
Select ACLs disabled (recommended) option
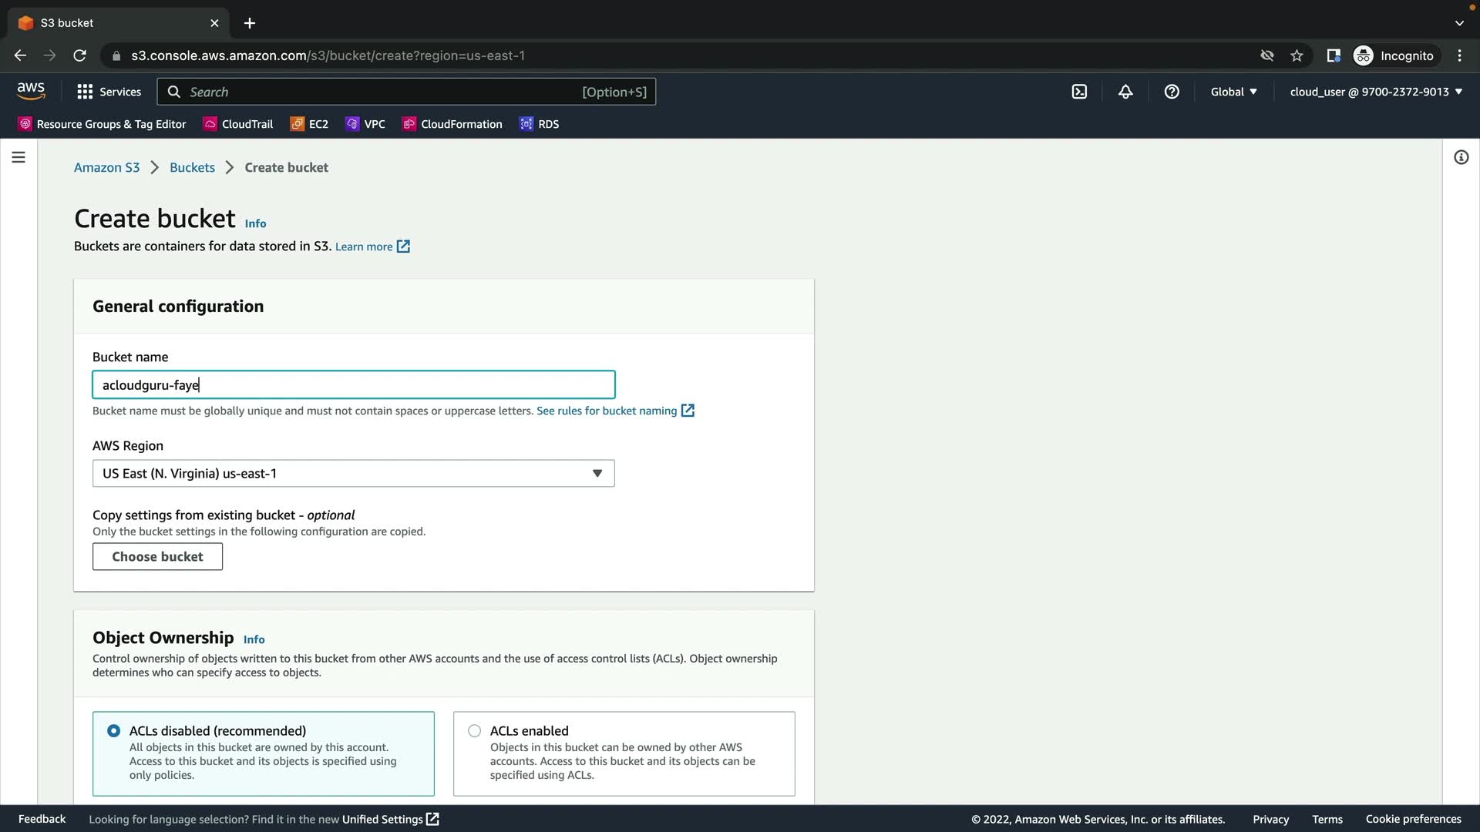tap(114, 730)
